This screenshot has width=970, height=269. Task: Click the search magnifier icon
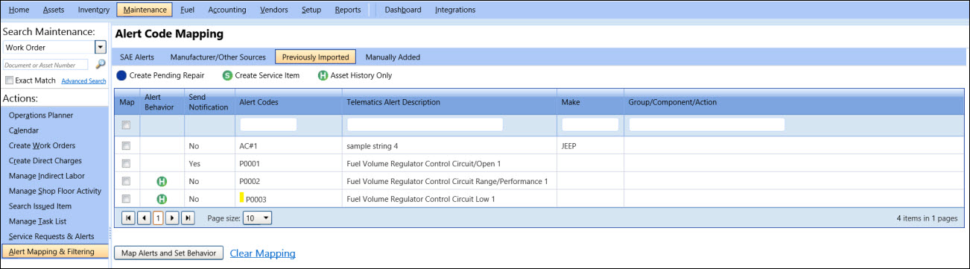[100, 65]
